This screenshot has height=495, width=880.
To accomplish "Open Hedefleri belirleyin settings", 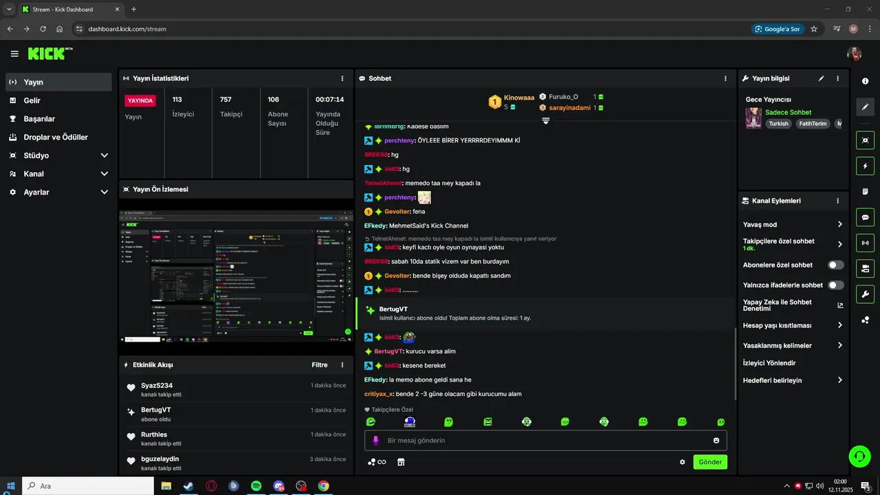I will coord(793,380).
